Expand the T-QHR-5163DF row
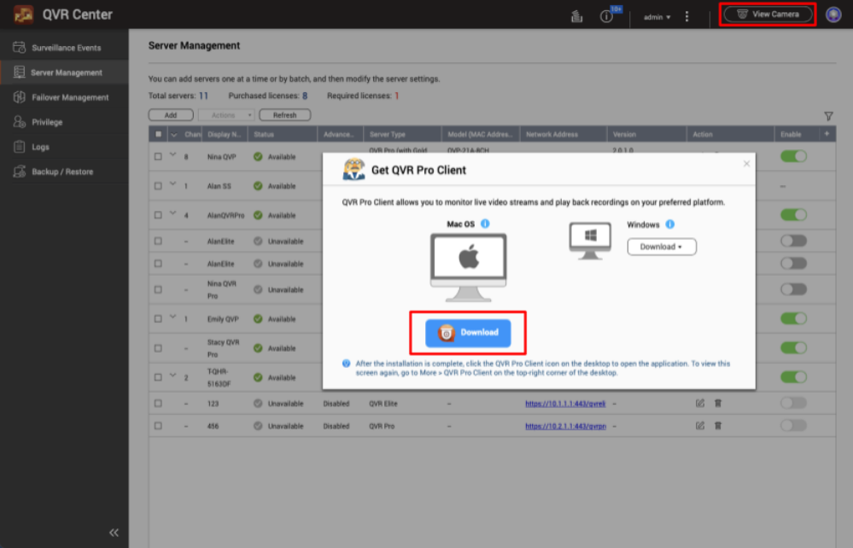This screenshot has width=853, height=548. click(172, 375)
